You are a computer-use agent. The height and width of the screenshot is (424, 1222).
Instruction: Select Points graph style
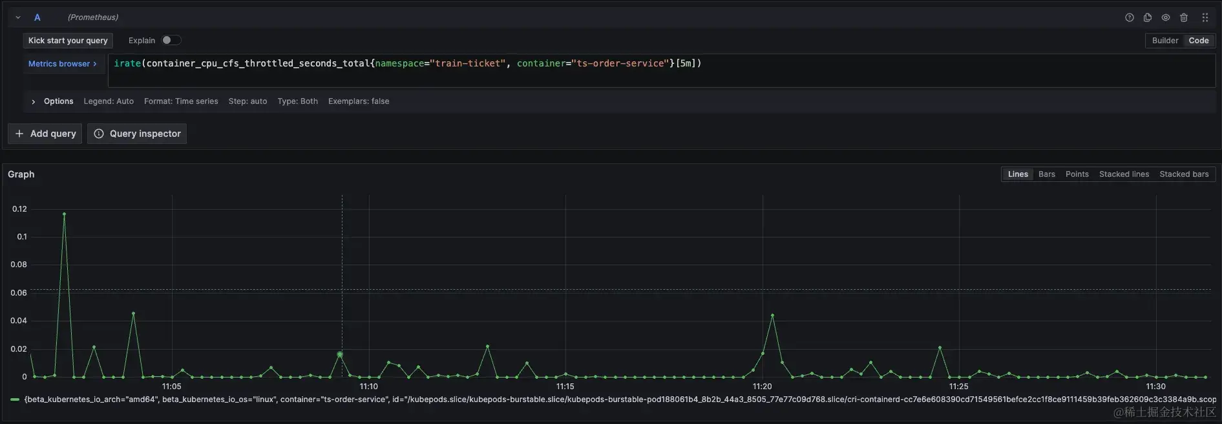tap(1077, 174)
